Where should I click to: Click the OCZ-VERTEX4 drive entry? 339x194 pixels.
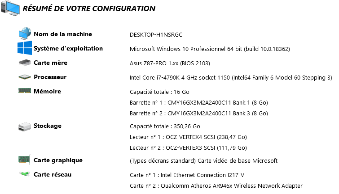pos(188,137)
